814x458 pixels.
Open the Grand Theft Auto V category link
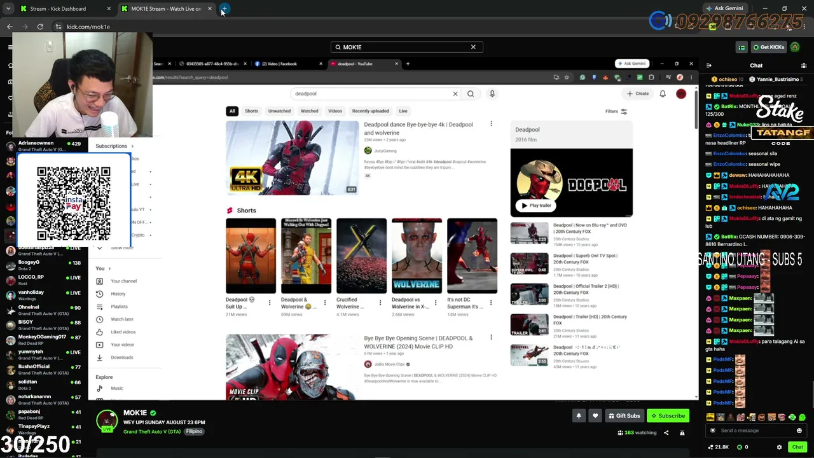point(153,431)
